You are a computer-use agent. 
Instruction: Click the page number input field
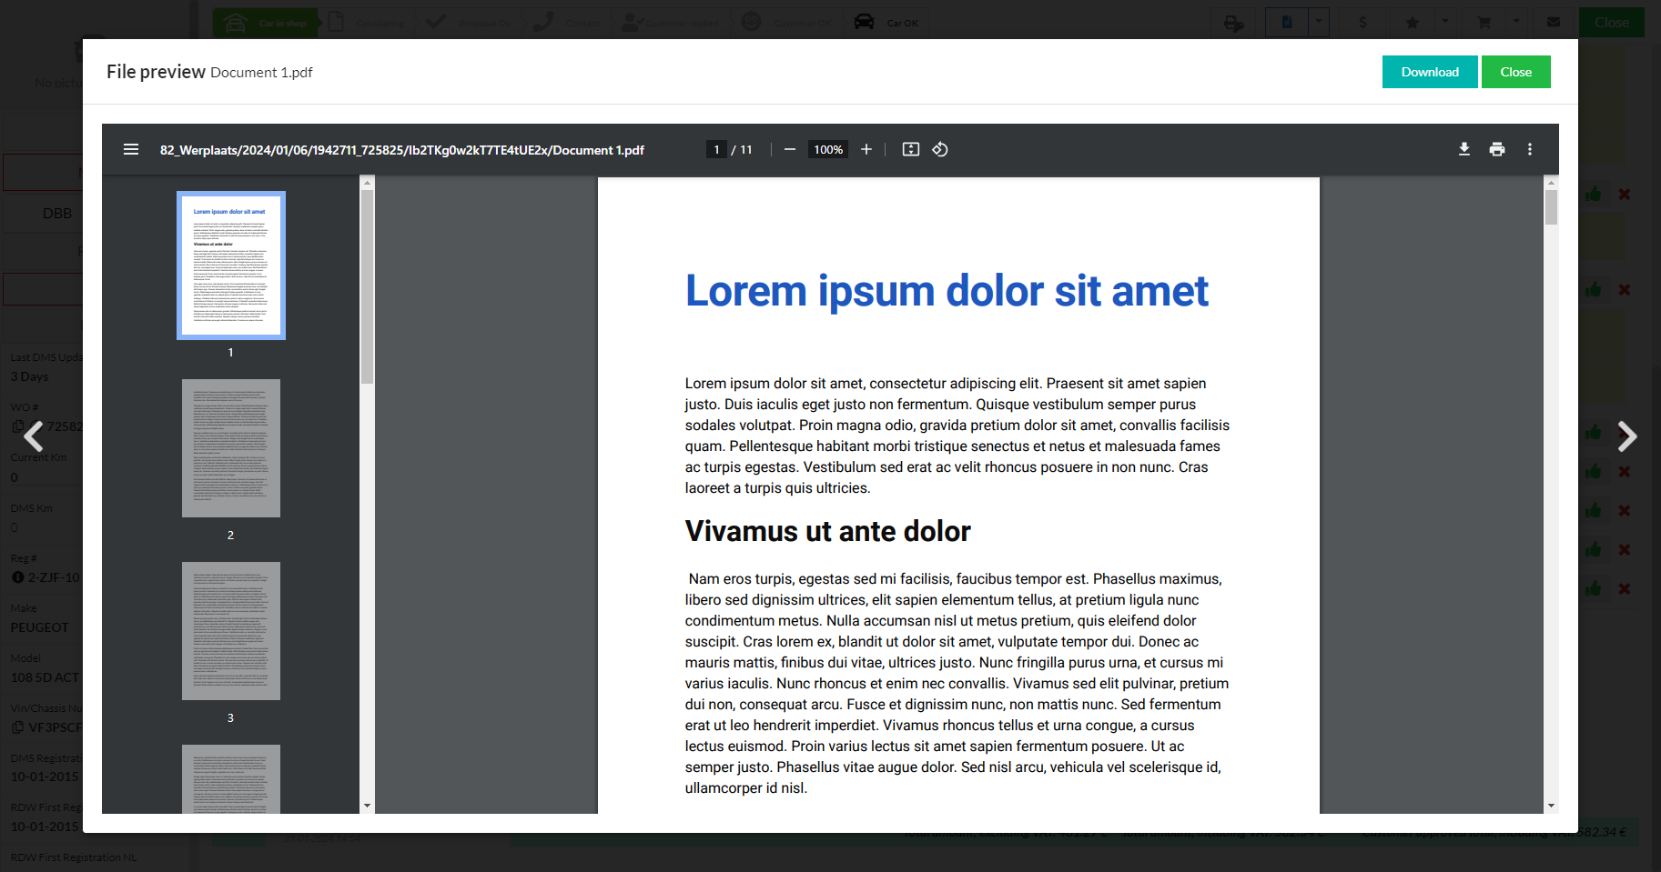click(716, 149)
